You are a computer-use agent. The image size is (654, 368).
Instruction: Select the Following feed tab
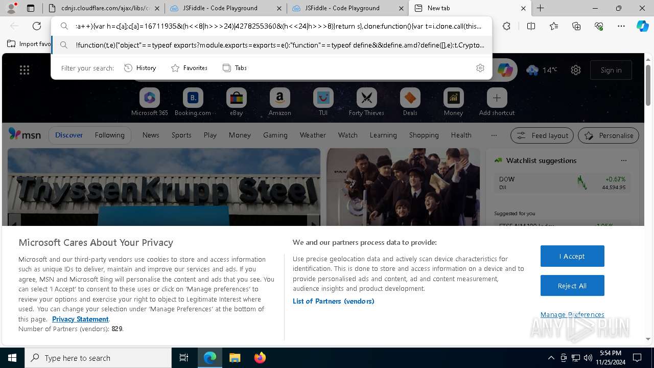coord(109,135)
